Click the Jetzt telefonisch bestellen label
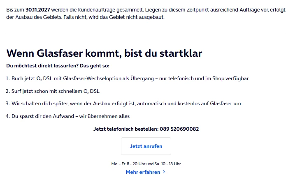 125,129
